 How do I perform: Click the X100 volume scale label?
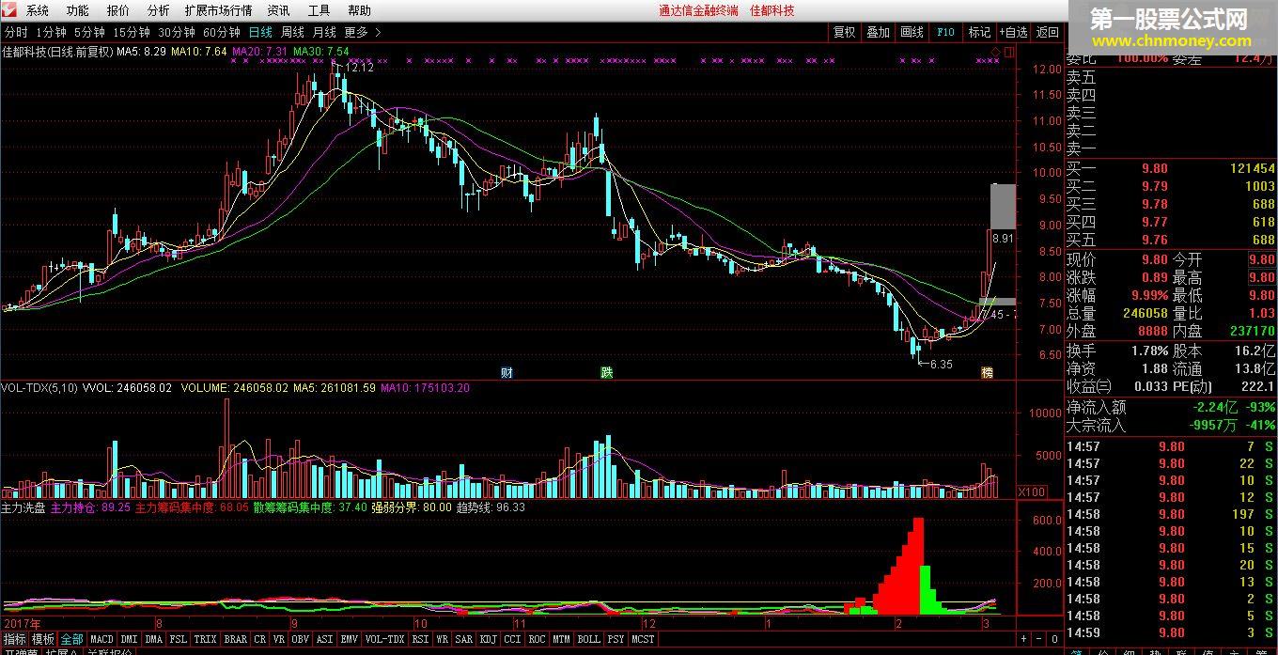(x=1033, y=491)
